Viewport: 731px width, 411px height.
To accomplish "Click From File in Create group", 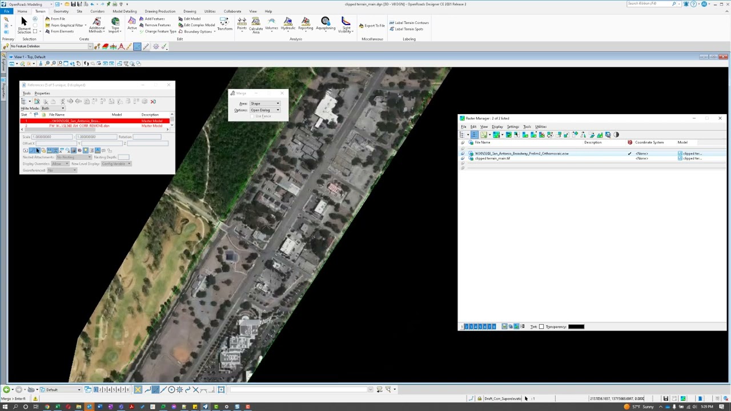I will (x=55, y=19).
